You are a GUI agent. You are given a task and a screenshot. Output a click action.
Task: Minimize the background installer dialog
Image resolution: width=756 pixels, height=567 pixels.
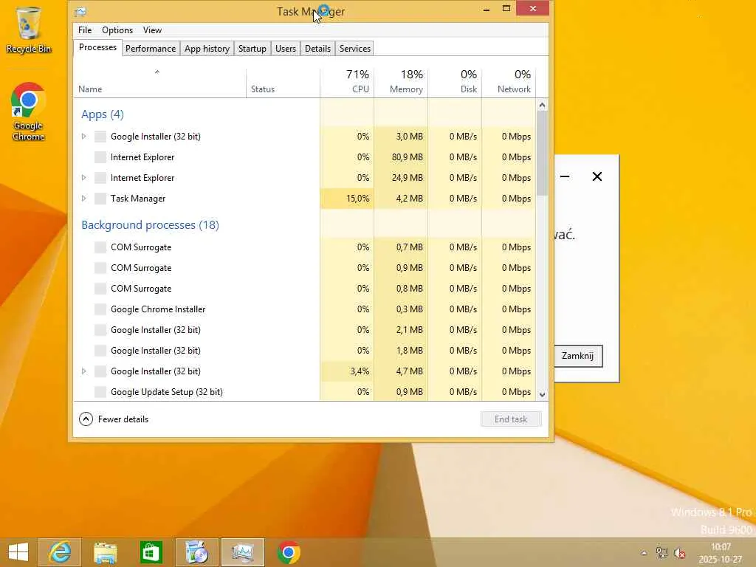[565, 176]
